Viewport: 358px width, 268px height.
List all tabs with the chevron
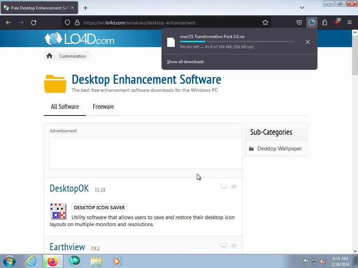click(302, 8)
